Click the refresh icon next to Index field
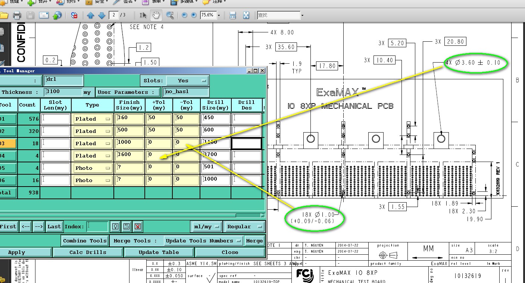525x283 pixels. pos(126,226)
